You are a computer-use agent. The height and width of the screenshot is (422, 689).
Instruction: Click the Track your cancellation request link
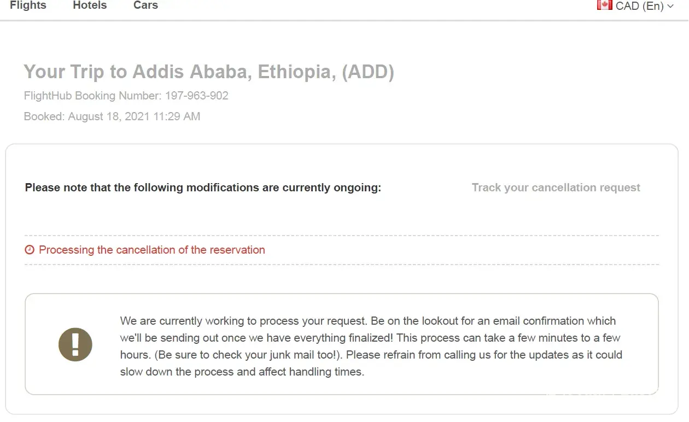click(x=556, y=187)
